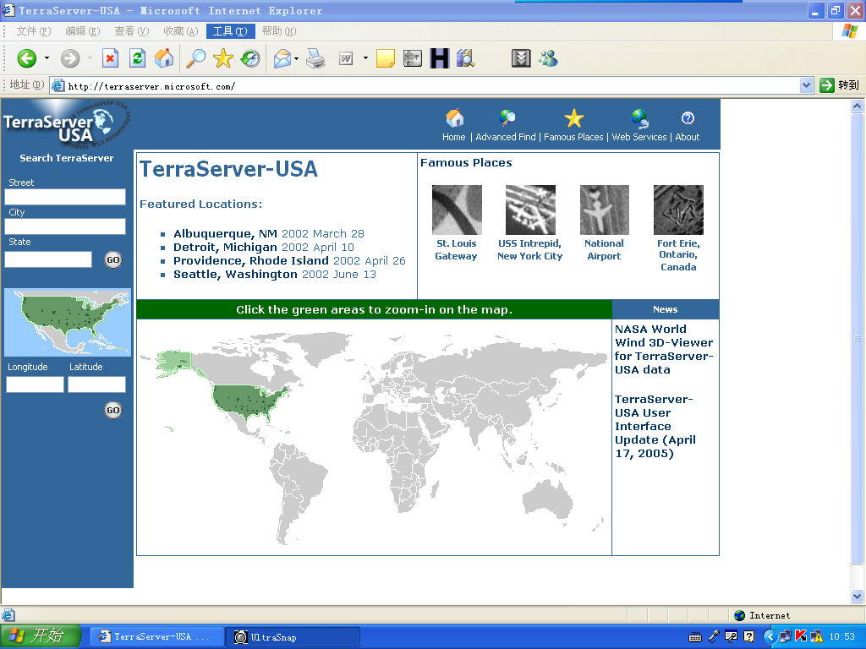Open the 工具 (Tools) menu

(x=229, y=31)
